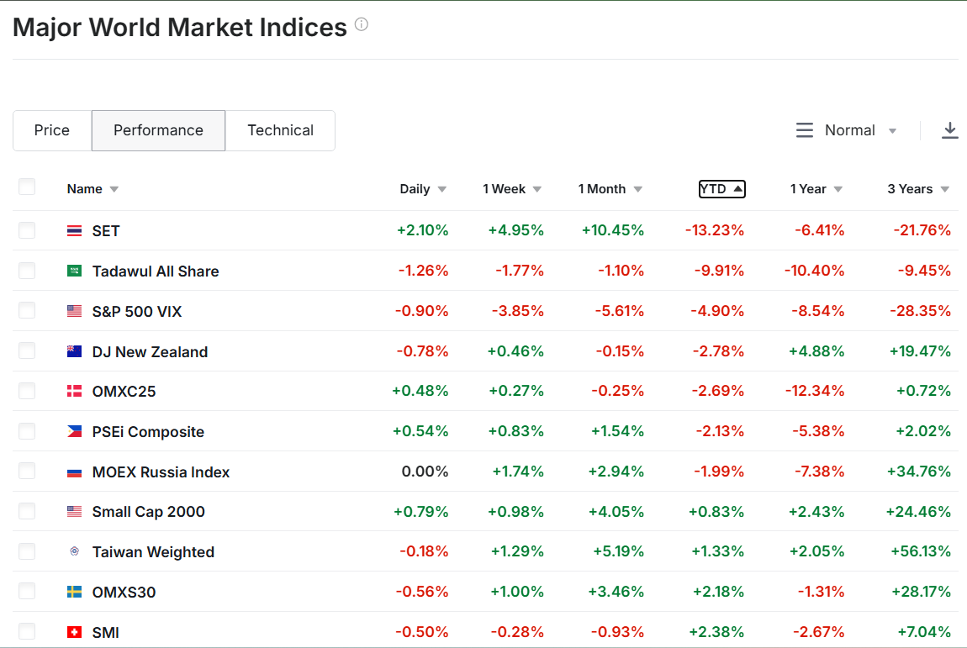967x648 pixels.
Task: Sort by 1 Month column header
Action: click(x=610, y=189)
